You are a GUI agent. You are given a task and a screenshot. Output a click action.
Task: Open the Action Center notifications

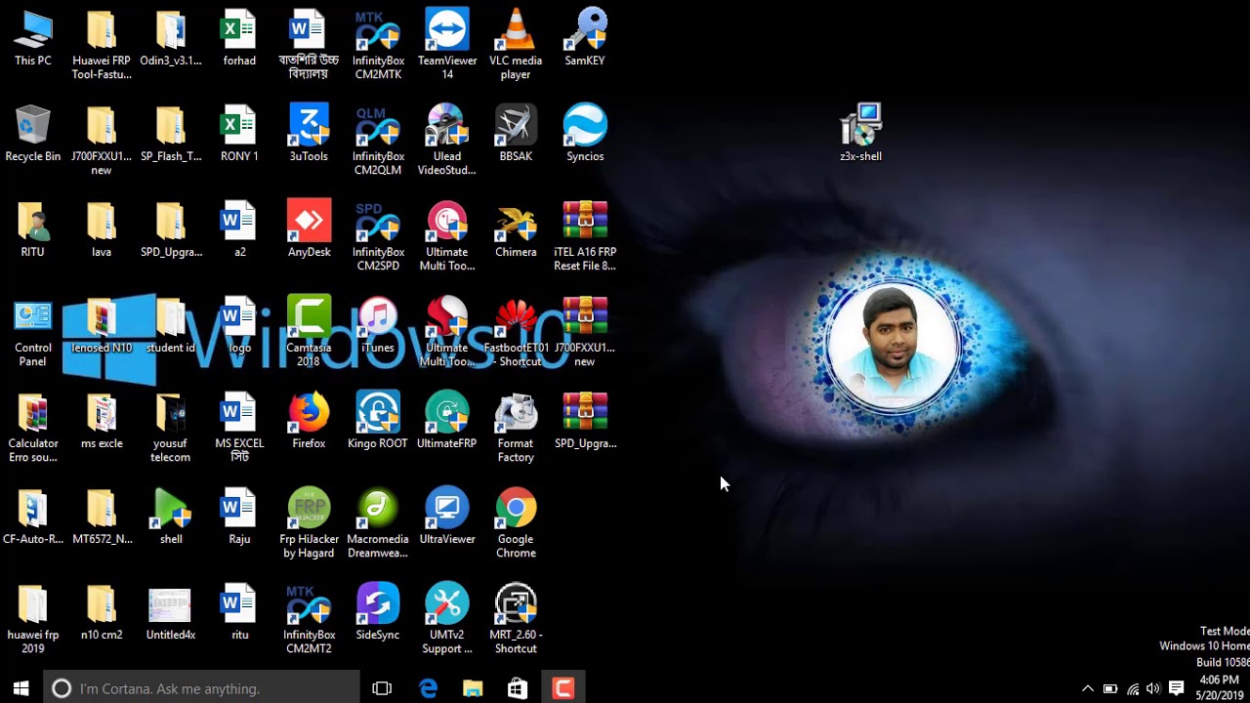tap(1177, 688)
